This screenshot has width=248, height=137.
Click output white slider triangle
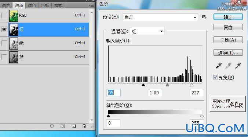tap(202, 116)
